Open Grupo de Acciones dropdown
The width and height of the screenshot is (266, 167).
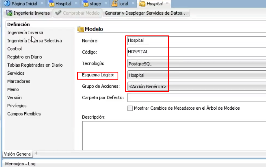coord(197,86)
